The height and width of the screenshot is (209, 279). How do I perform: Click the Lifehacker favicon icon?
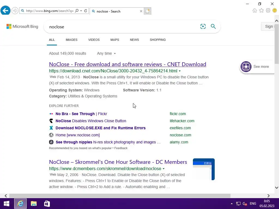[x=51, y=121]
